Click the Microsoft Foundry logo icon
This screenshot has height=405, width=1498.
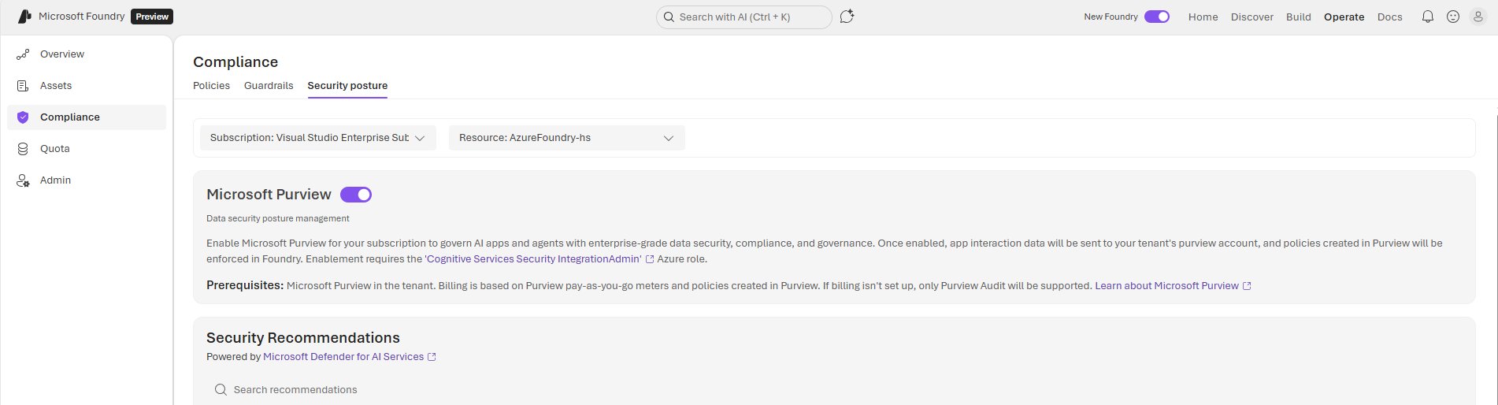24,17
